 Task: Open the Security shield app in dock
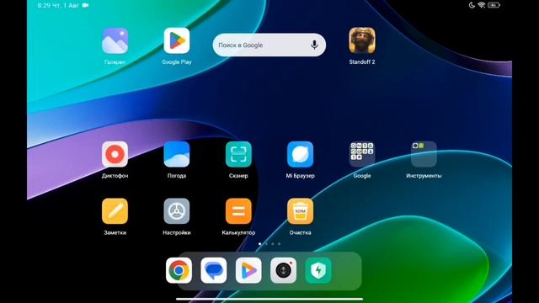tap(318, 270)
